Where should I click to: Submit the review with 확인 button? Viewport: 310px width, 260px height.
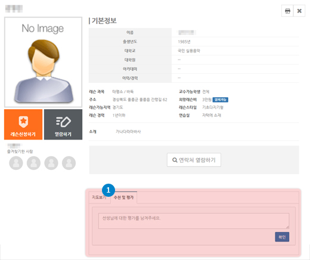282,237
